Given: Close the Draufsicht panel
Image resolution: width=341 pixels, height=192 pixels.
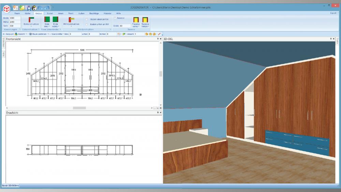Looking at the screenshot, I should click(161, 112).
